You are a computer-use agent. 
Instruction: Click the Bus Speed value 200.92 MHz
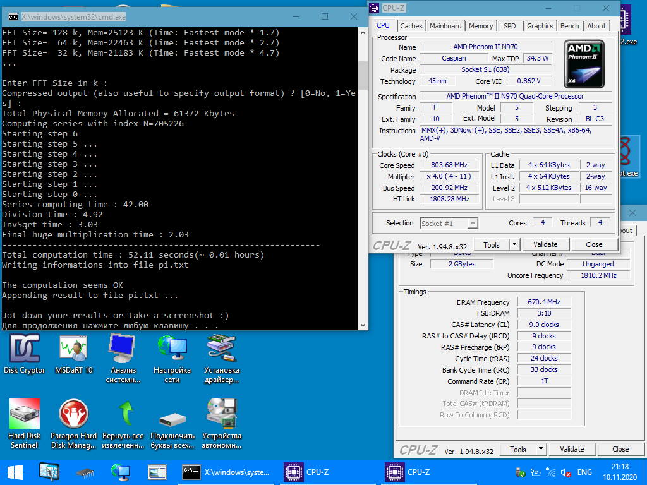tap(449, 188)
